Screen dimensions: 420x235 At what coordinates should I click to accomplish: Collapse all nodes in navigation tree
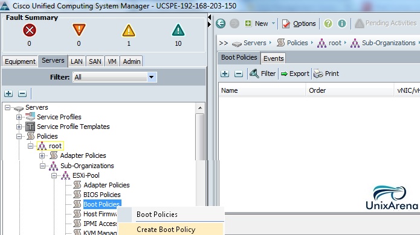click(22, 93)
